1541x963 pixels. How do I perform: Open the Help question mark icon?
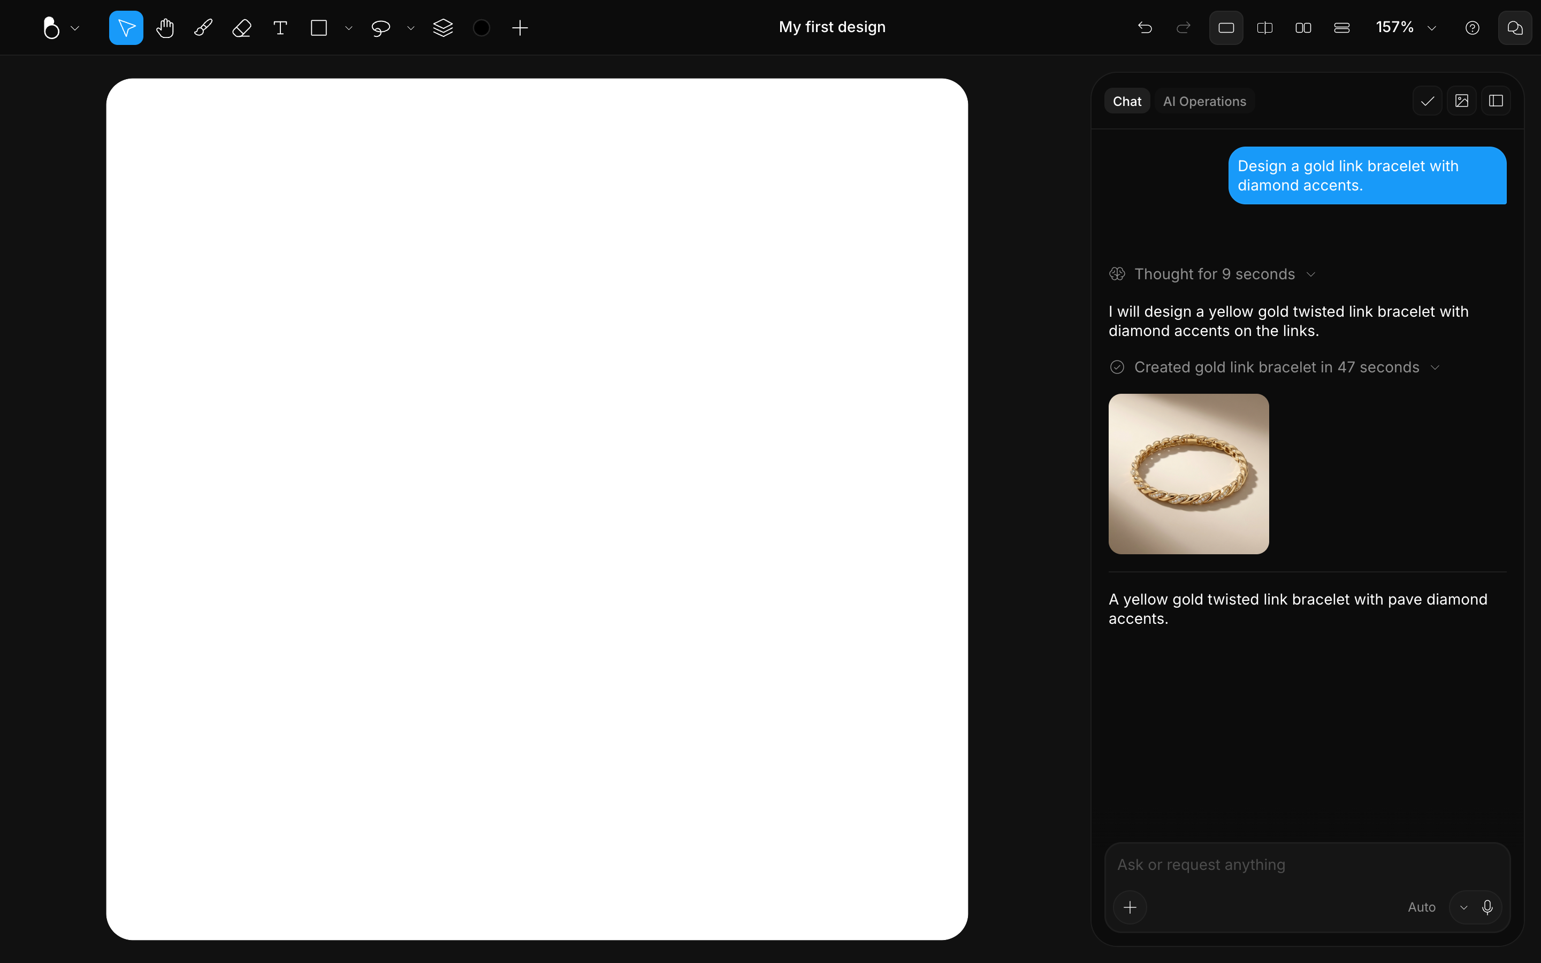(x=1472, y=28)
